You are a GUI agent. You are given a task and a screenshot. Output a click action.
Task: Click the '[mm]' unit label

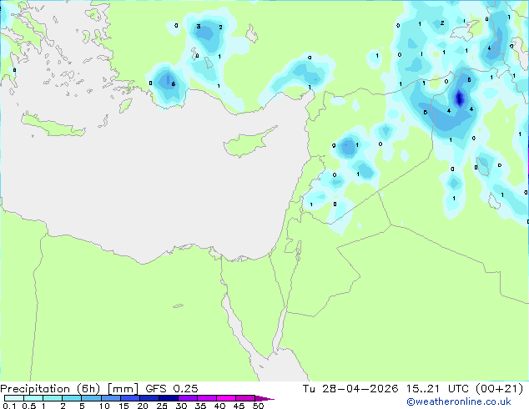[123, 389]
